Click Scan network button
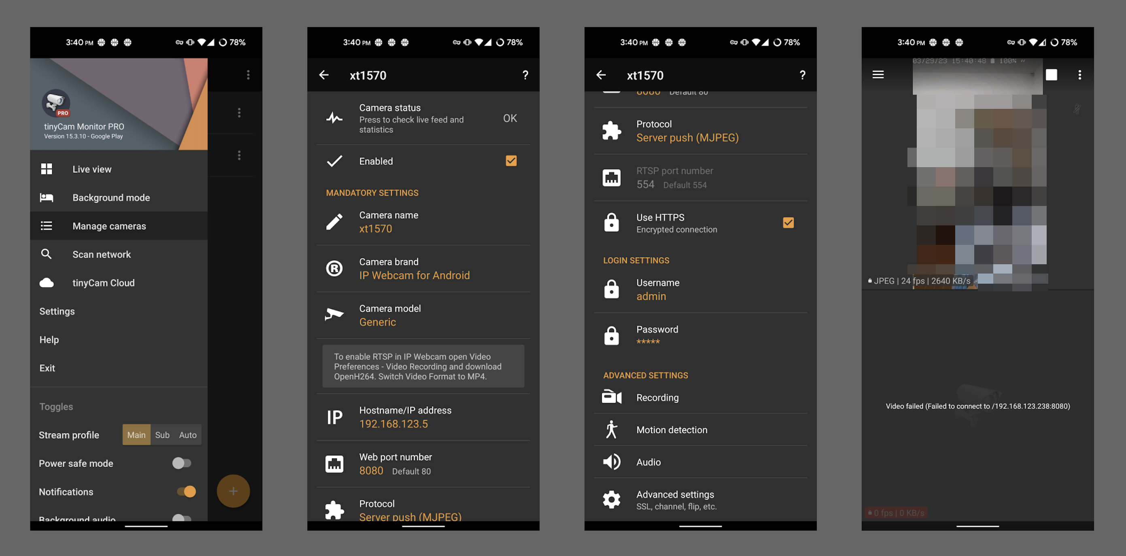This screenshot has width=1126, height=556. 100,254
